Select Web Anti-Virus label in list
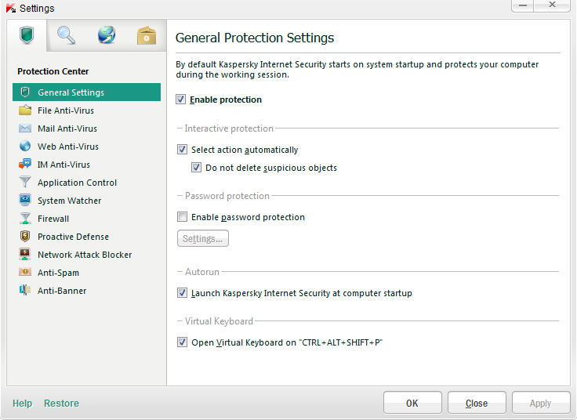Viewport: 577px width, 420px height. [68, 147]
